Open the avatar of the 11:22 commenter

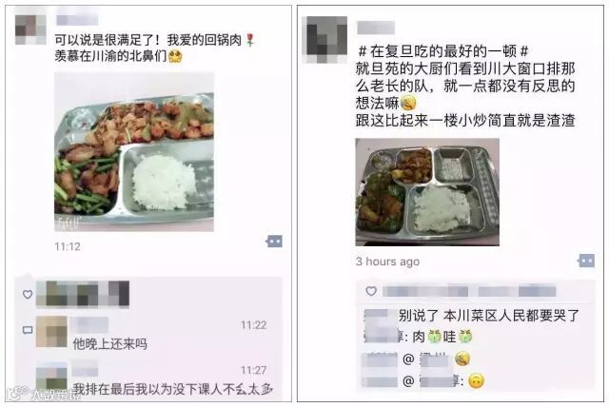coord(51,331)
